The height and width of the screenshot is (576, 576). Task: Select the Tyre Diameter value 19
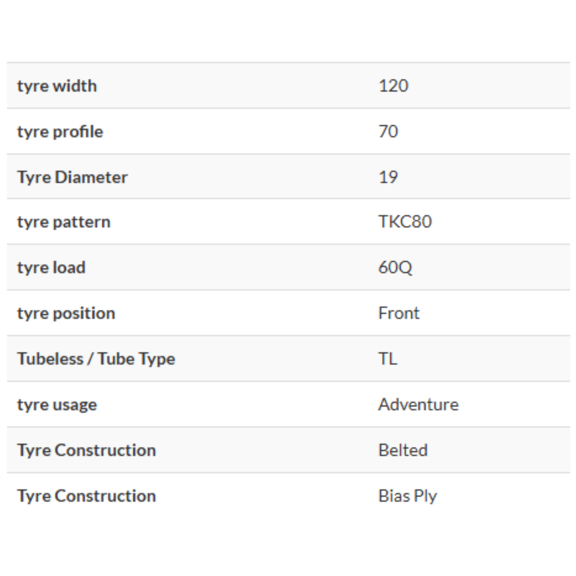click(388, 177)
